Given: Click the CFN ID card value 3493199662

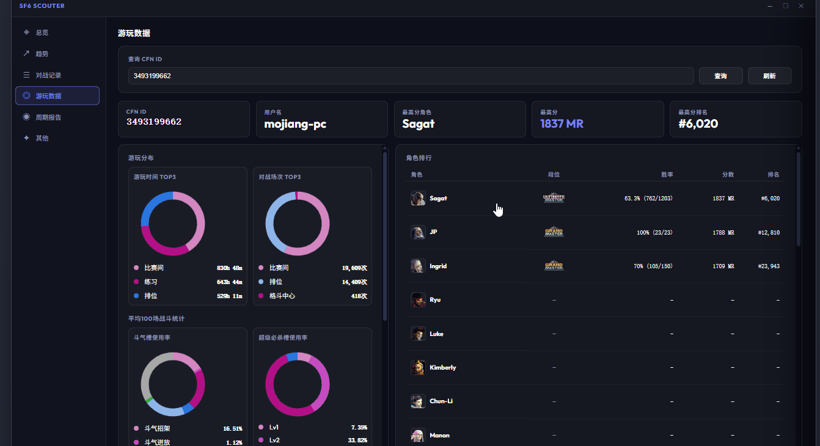Looking at the screenshot, I should click(154, 122).
